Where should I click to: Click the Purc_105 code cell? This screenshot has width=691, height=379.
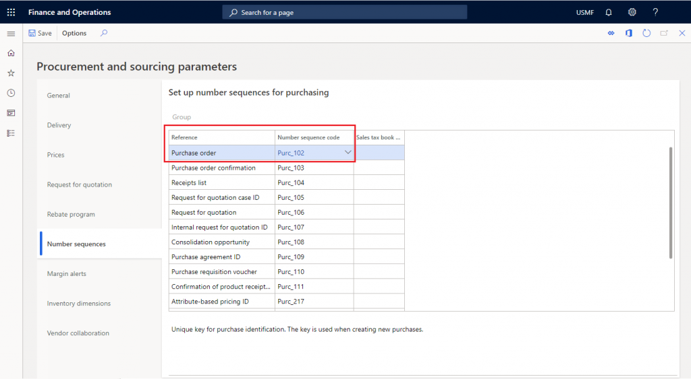pyautogui.click(x=314, y=197)
